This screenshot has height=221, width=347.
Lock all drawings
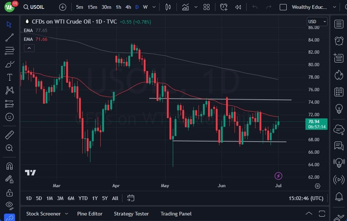coord(9,192)
